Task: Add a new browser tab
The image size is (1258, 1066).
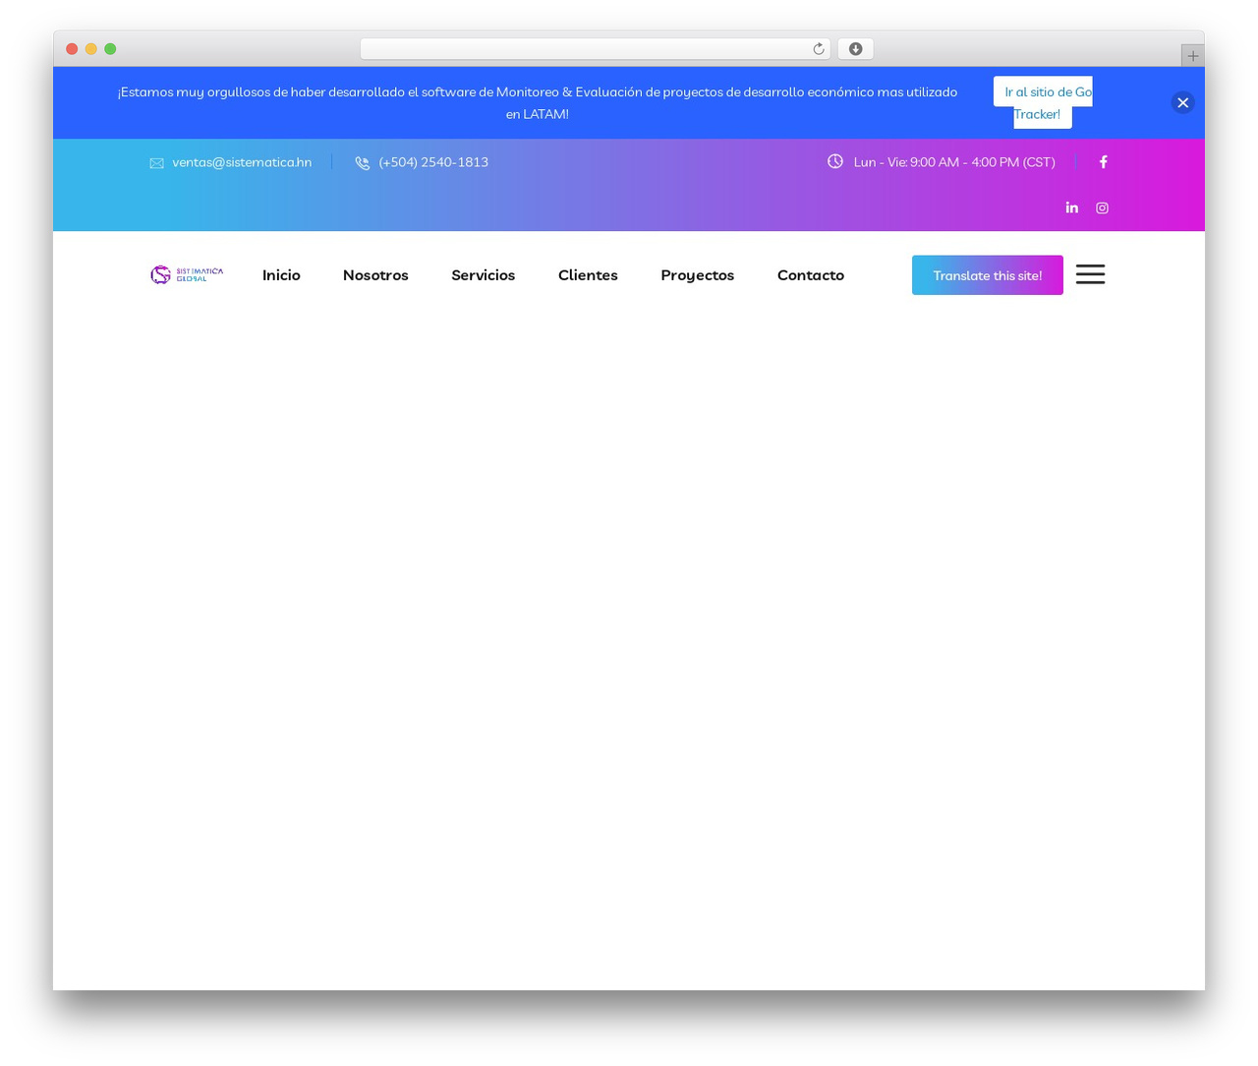Action: pyautogui.click(x=1192, y=56)
